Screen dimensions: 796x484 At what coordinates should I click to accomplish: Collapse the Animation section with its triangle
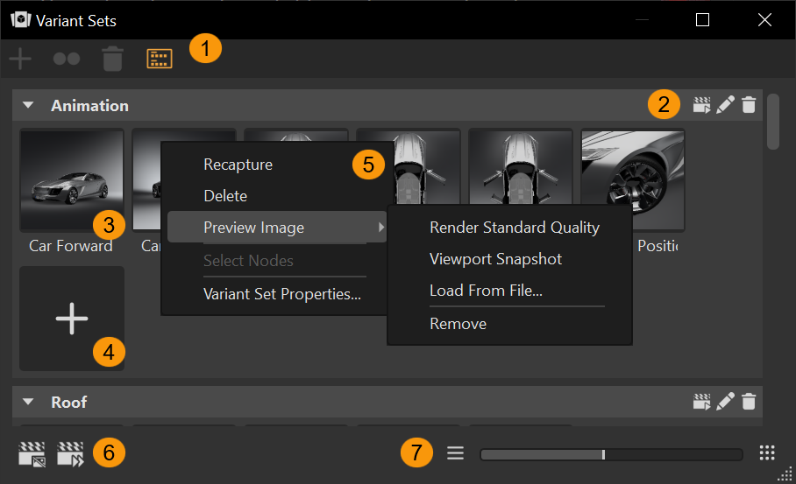pyautogui.click(x=28, y=105)
